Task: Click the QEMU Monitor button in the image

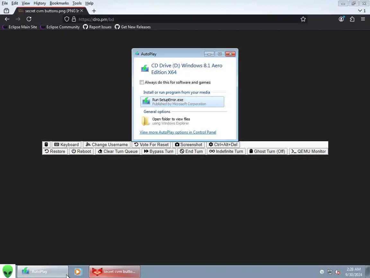Action: point(308,151)
